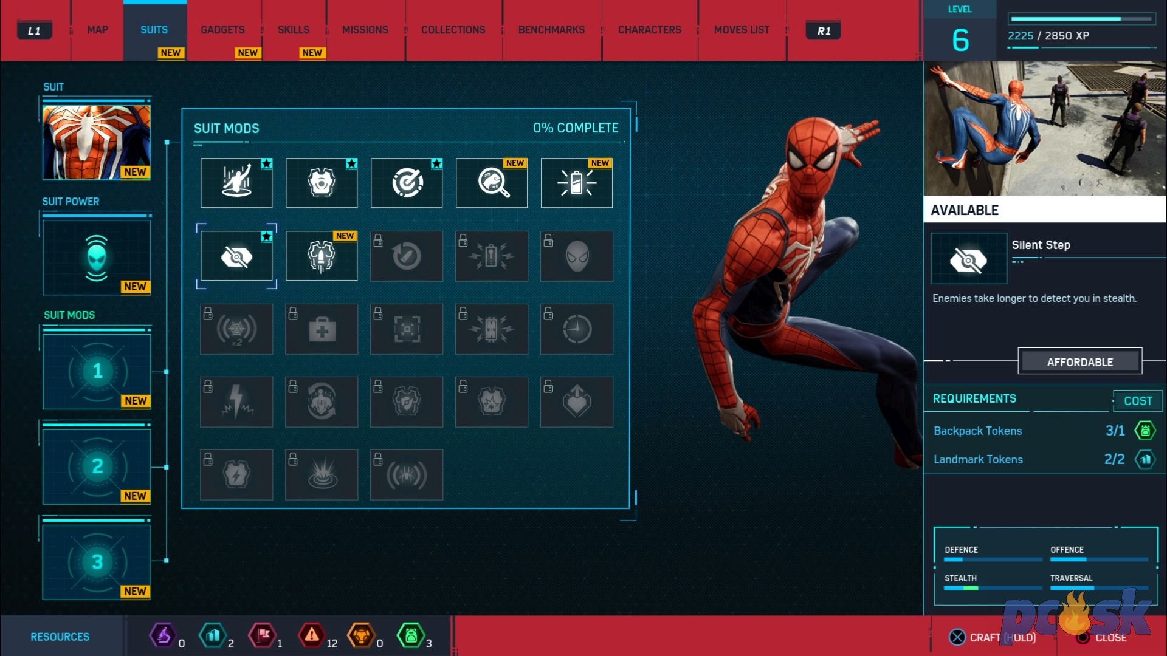Select the locked lightning bolt mod
The width and height of the screenshot is (1167, 656).
tap(236, 401)
